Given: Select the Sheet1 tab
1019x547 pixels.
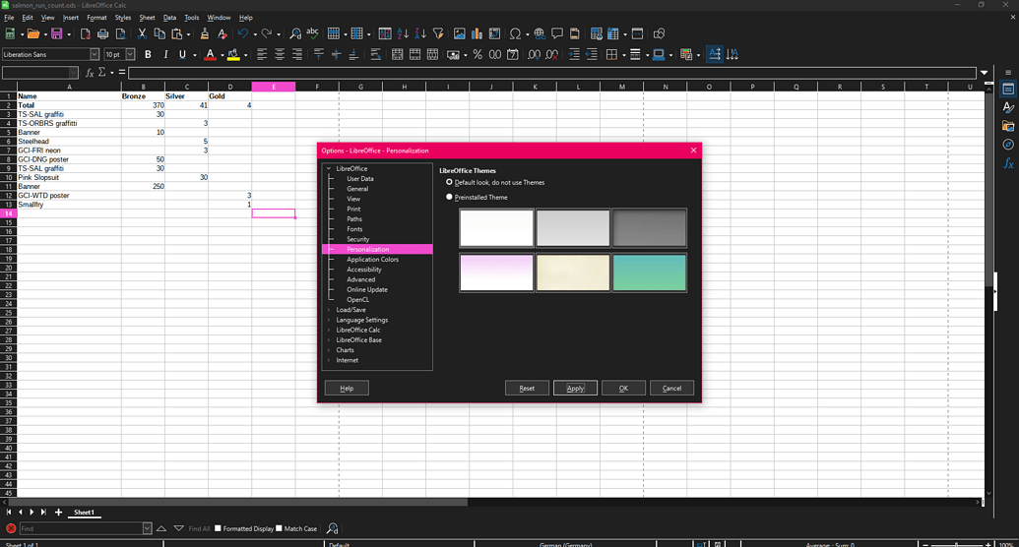Looking at the screenshot, I should coord(84,513).
